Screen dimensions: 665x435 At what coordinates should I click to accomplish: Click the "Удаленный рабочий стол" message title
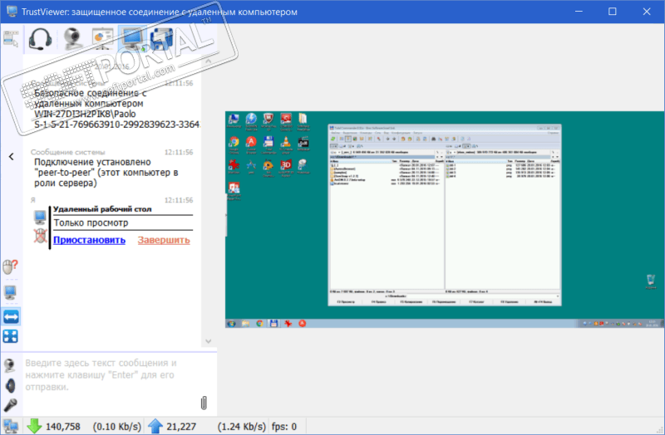pyautogui.click(x=102, y=209)
